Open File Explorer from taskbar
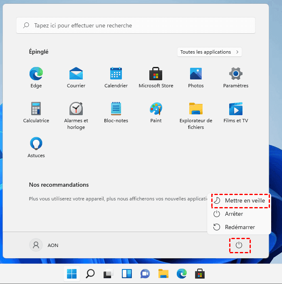282x284 pixels. point(163,274)
